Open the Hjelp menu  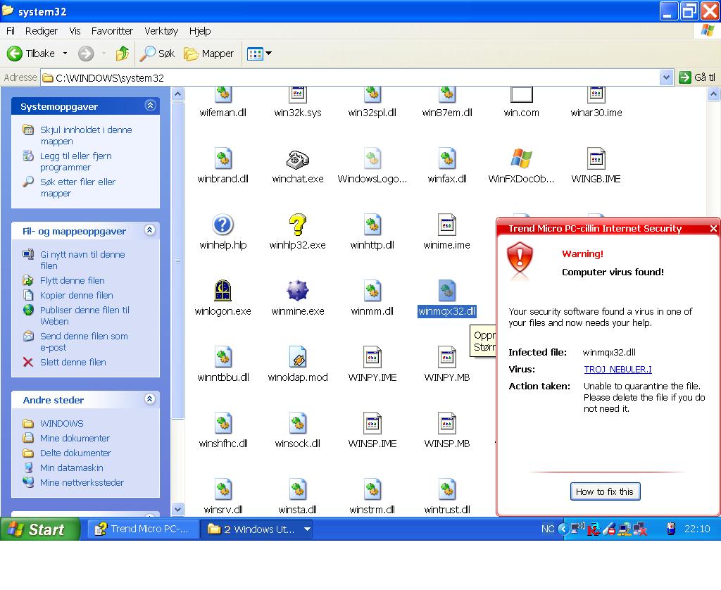(x=200, y=31)
